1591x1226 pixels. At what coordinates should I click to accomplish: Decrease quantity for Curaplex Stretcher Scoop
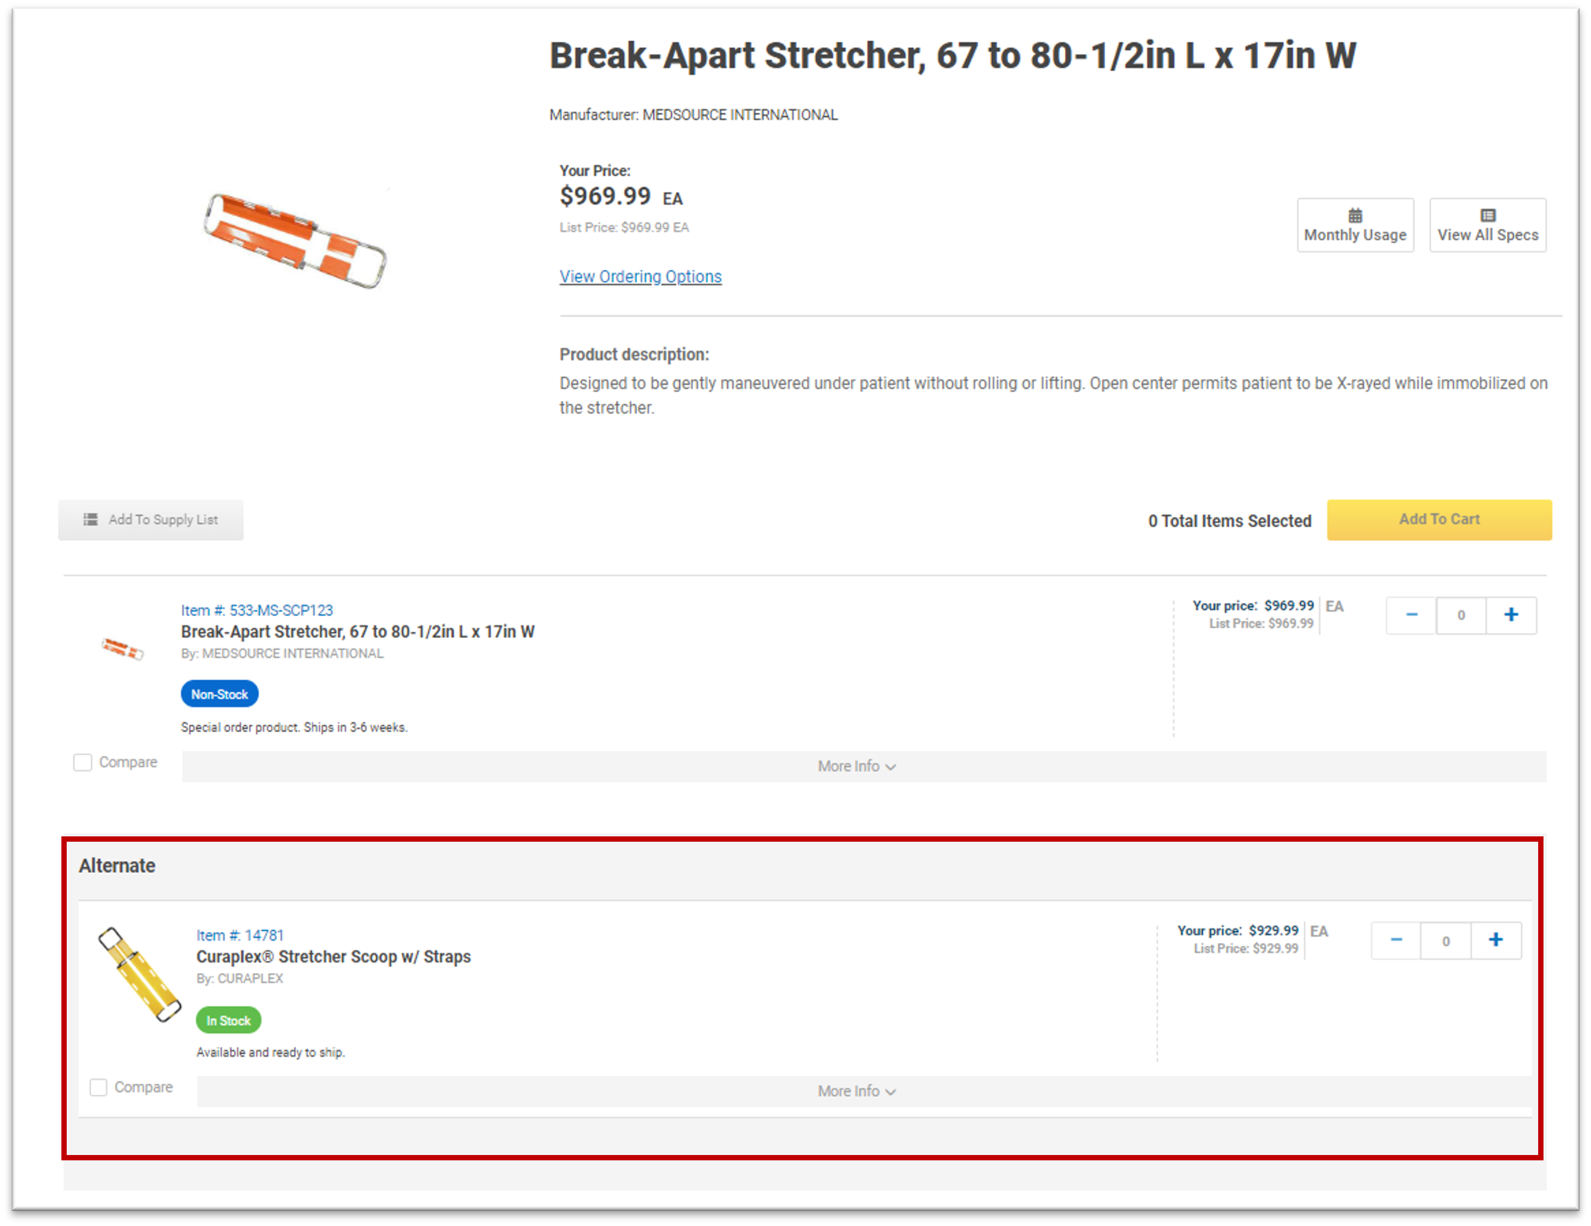pos(1396,940)
